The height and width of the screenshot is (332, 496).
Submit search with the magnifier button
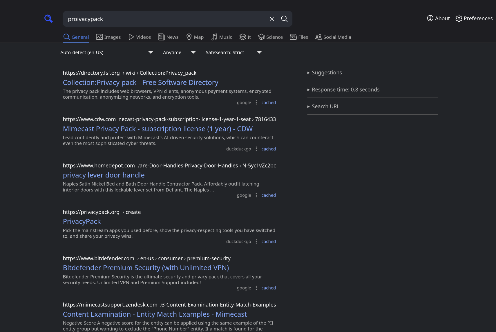click(x=284, y=19)
